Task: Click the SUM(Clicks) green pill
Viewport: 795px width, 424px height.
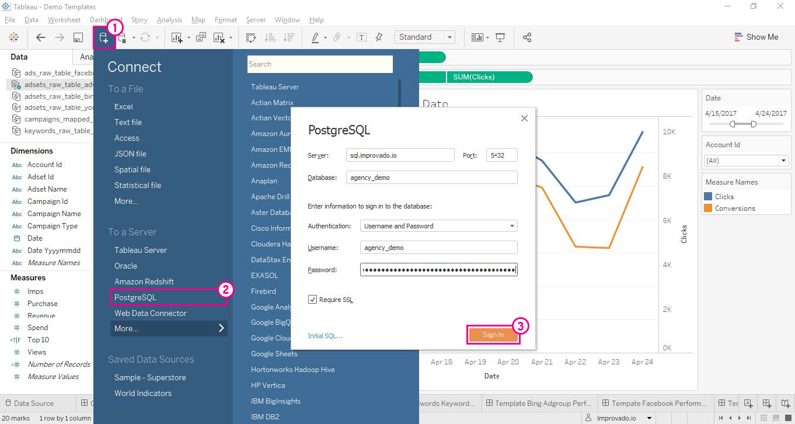Action: pyautogui.click(x=490, y=77)
